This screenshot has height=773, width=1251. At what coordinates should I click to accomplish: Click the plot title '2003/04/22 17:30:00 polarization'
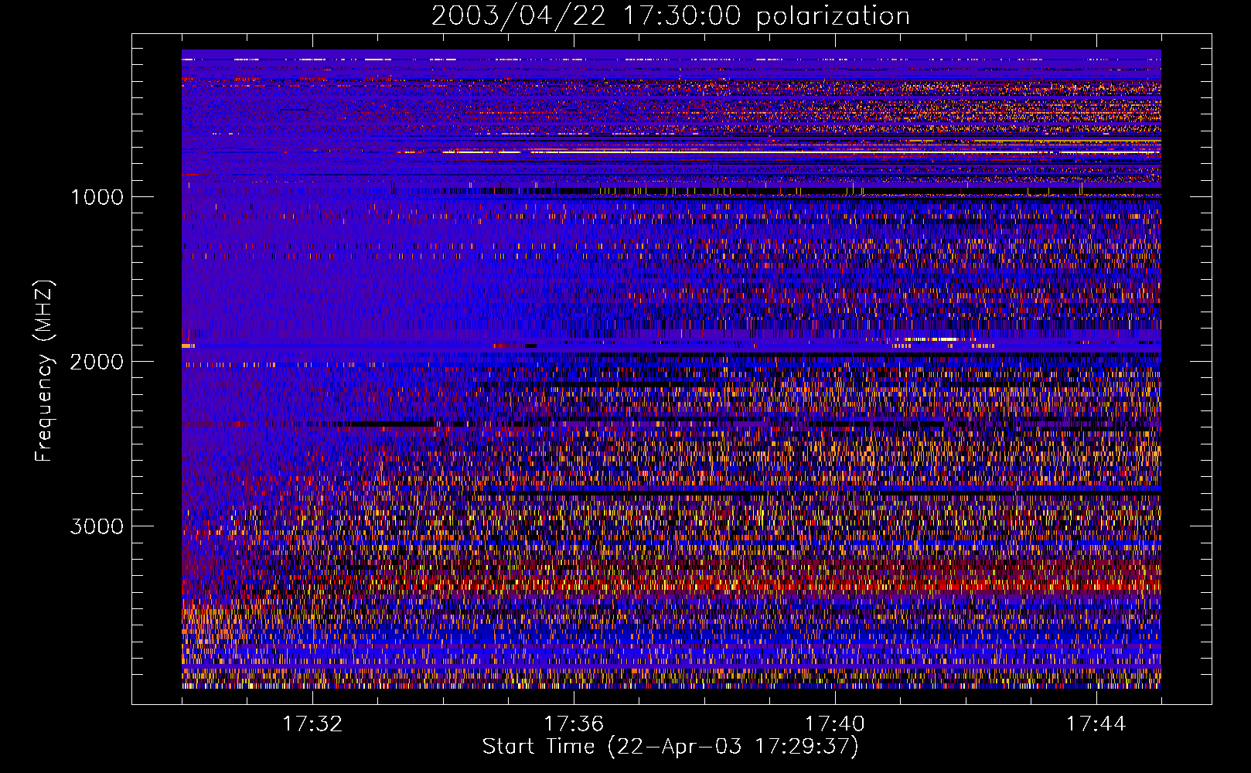[x=670, y=16]
